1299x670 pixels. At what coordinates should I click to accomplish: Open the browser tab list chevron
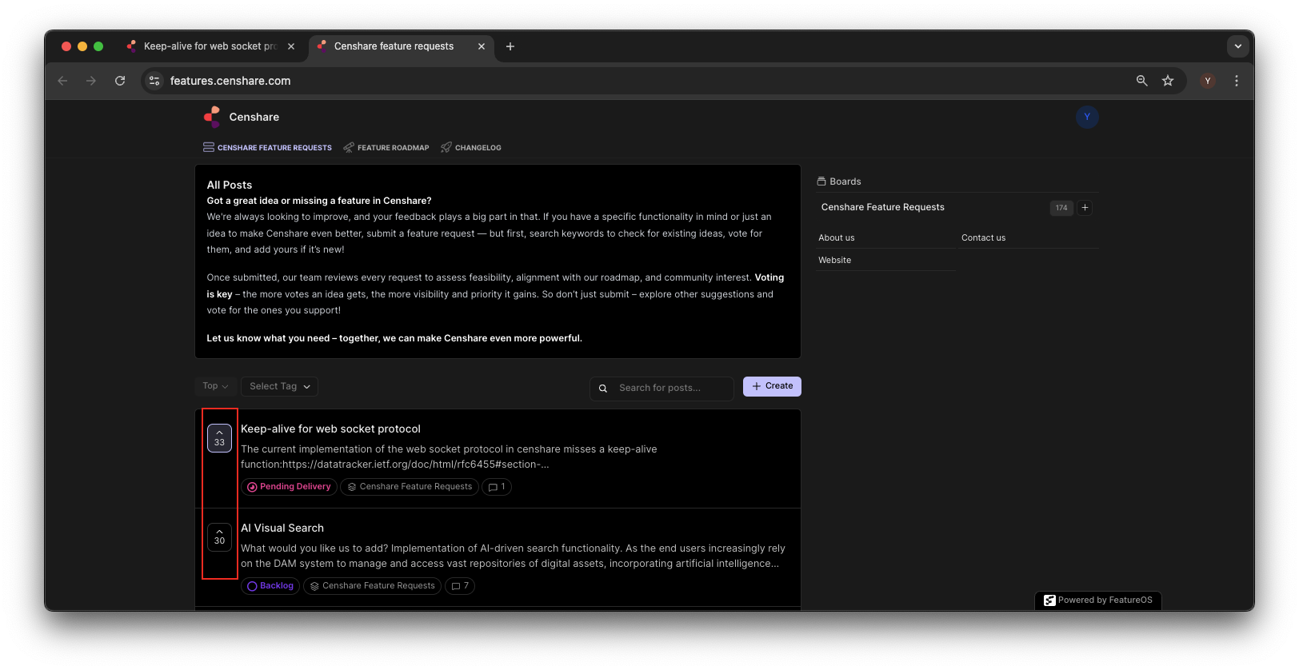pos(1237,46)
